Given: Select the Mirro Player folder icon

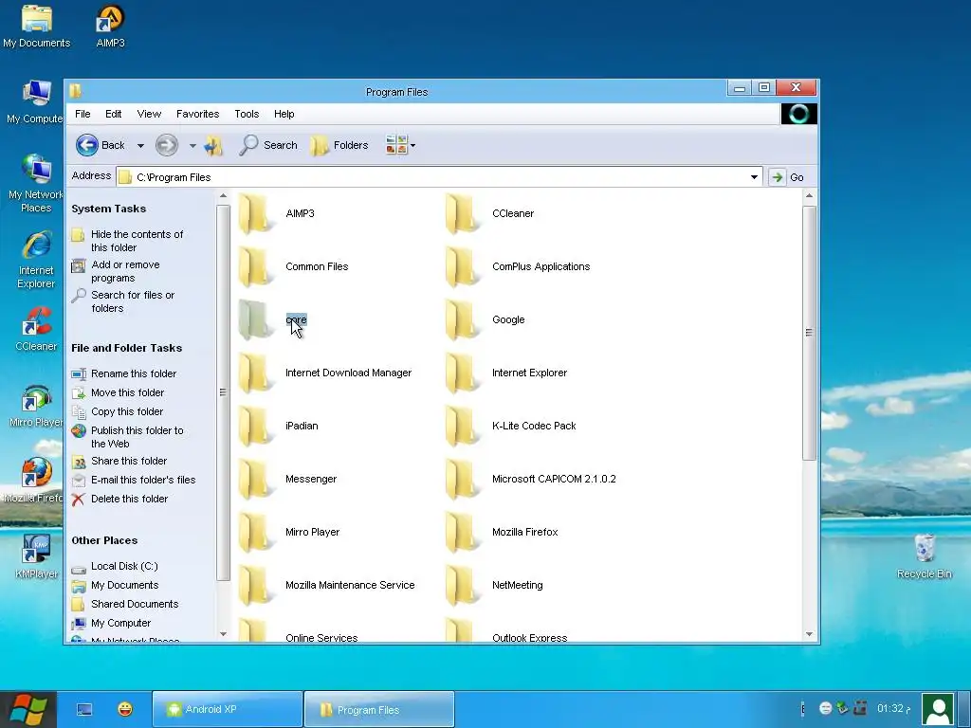Looking at the screenshot, I should 256,533.
